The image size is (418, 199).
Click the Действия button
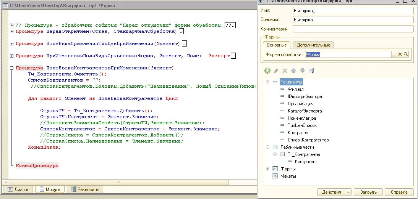(331, 192)
